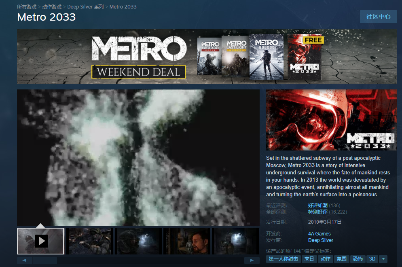This screenshot has width=402, height=267.
Task: Select the 恐怖 tag
Action: 358,259
